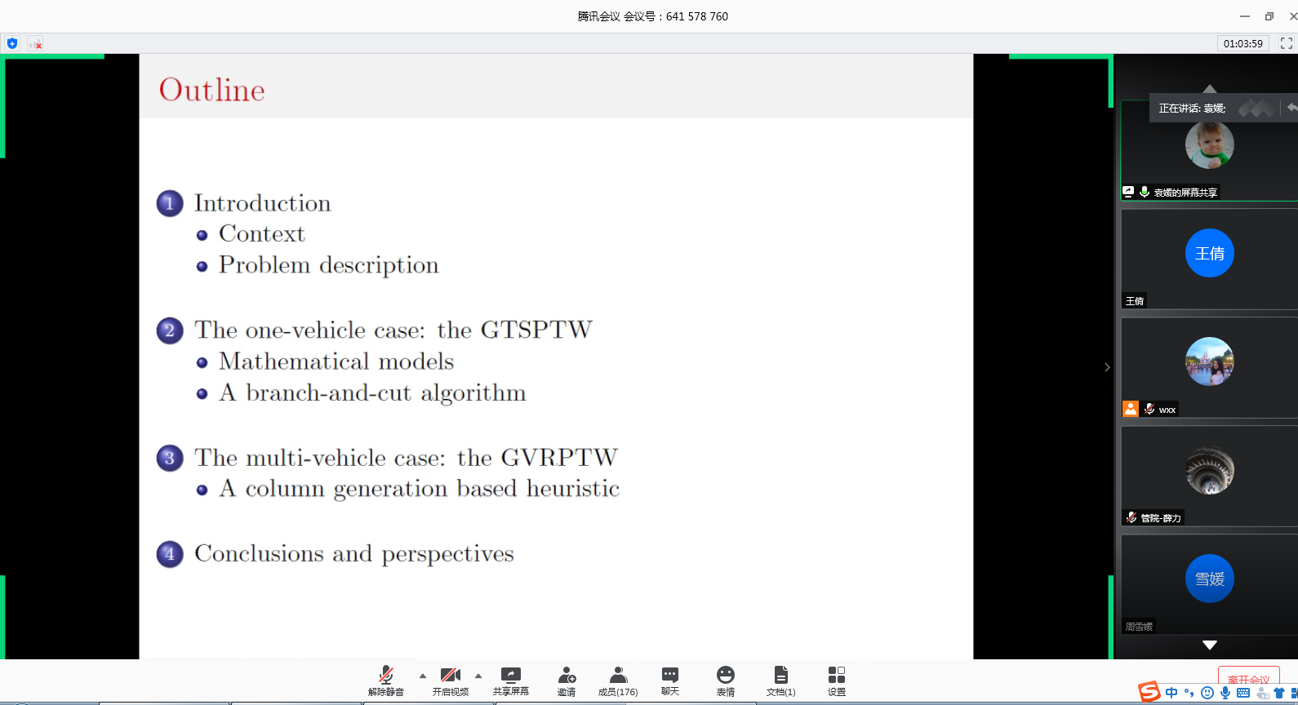1298x705 pixels.
Task: Toggle Sogou input Chinese/English mode (中)
Action: (x=1171, y=693)
